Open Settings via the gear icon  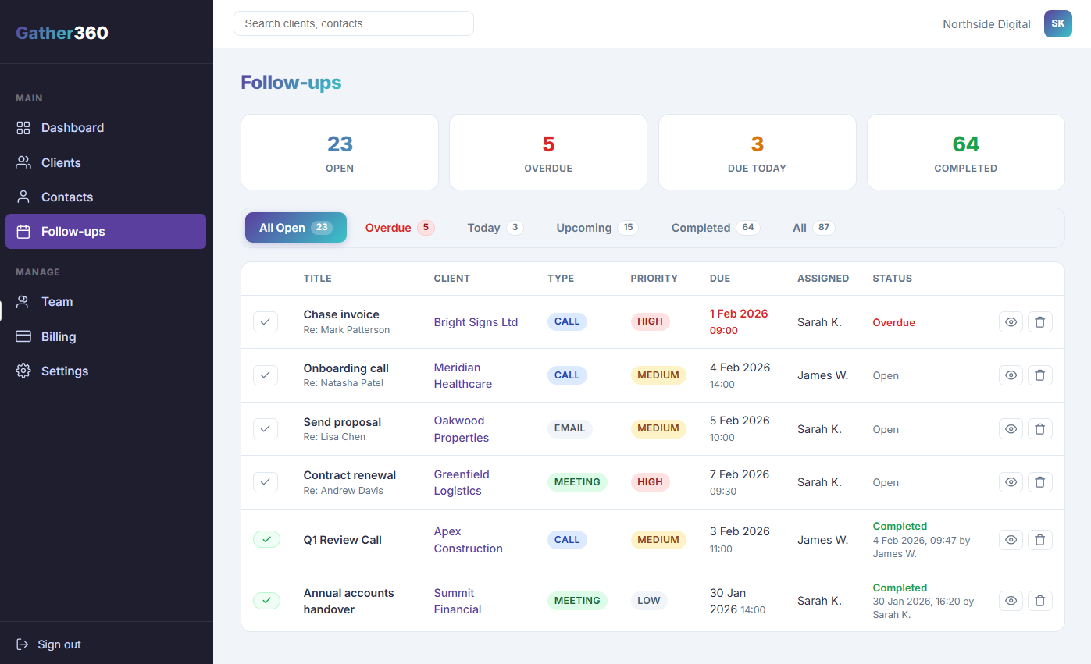[x=23, y=371]
